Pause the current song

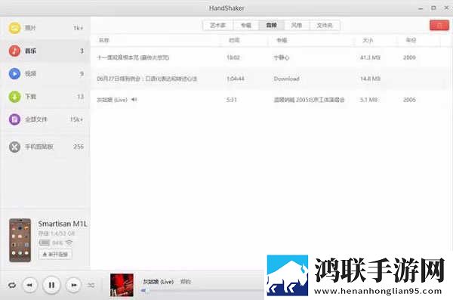click(51, 285)
